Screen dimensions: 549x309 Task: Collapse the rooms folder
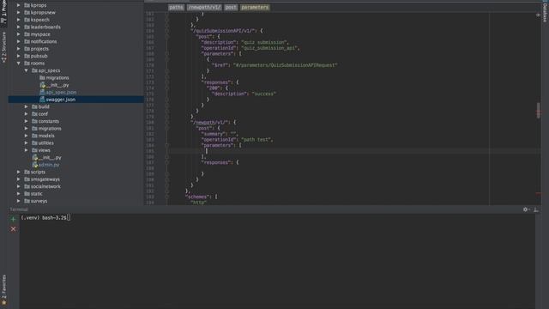click(x=19, y=64)
